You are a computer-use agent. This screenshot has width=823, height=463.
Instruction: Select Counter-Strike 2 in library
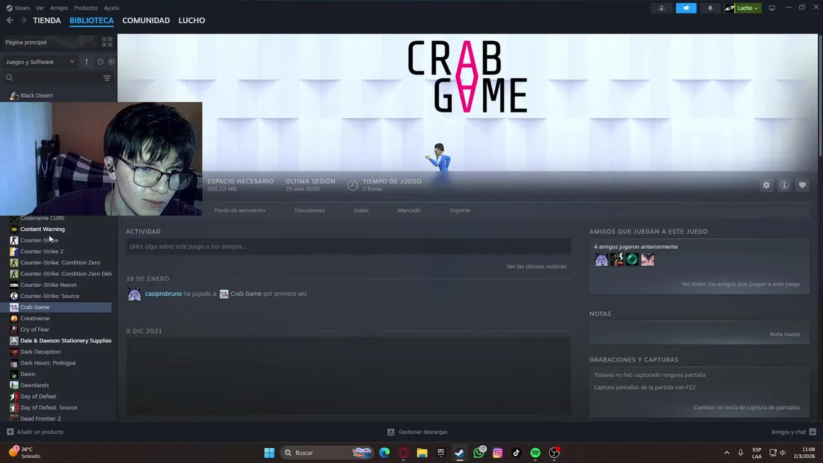[42, 251]
